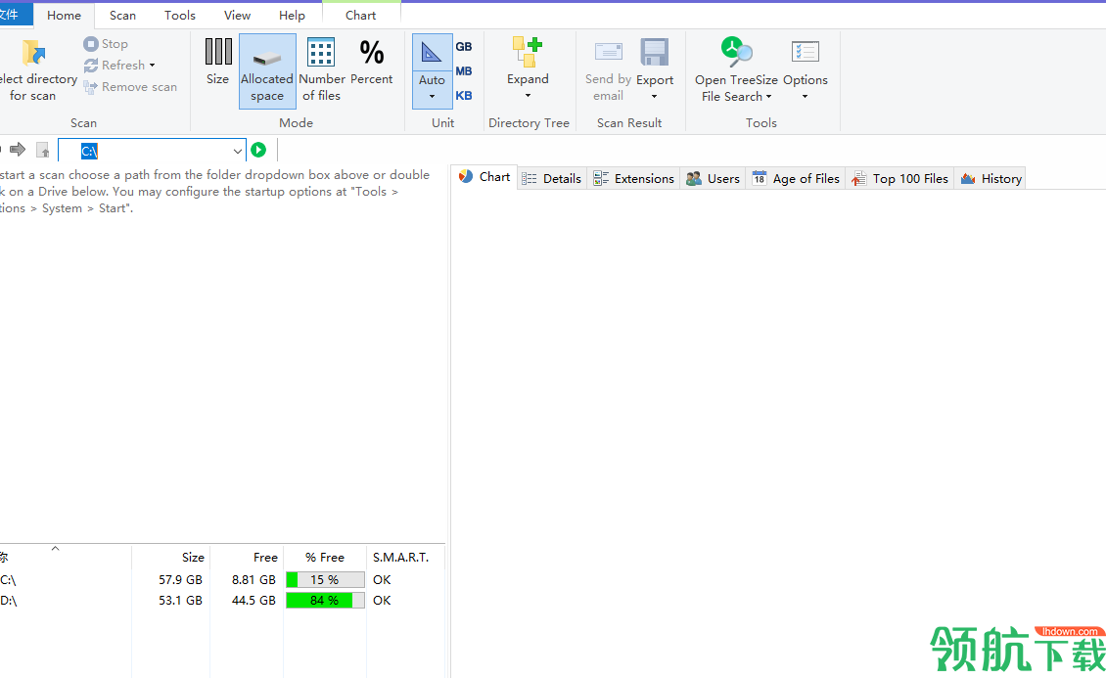The image size is (1106, 678).
Task: Click Send by email
Action: pos(608,70)
